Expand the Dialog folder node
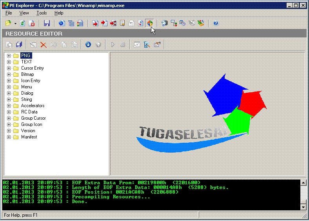 (9, 93)
